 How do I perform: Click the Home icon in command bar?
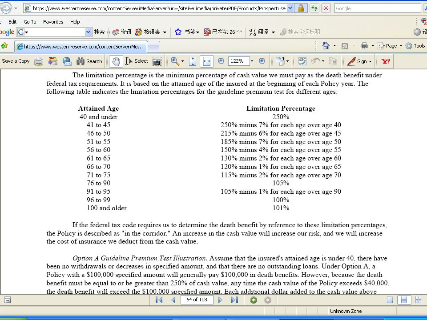coord(326,46)
